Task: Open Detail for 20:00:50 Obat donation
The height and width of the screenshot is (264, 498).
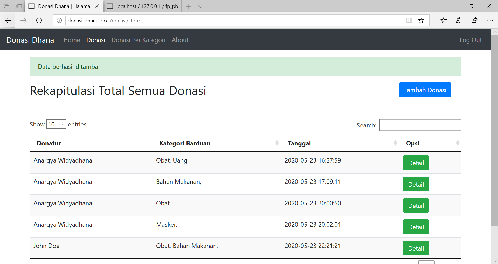Action: pos(416,206)
